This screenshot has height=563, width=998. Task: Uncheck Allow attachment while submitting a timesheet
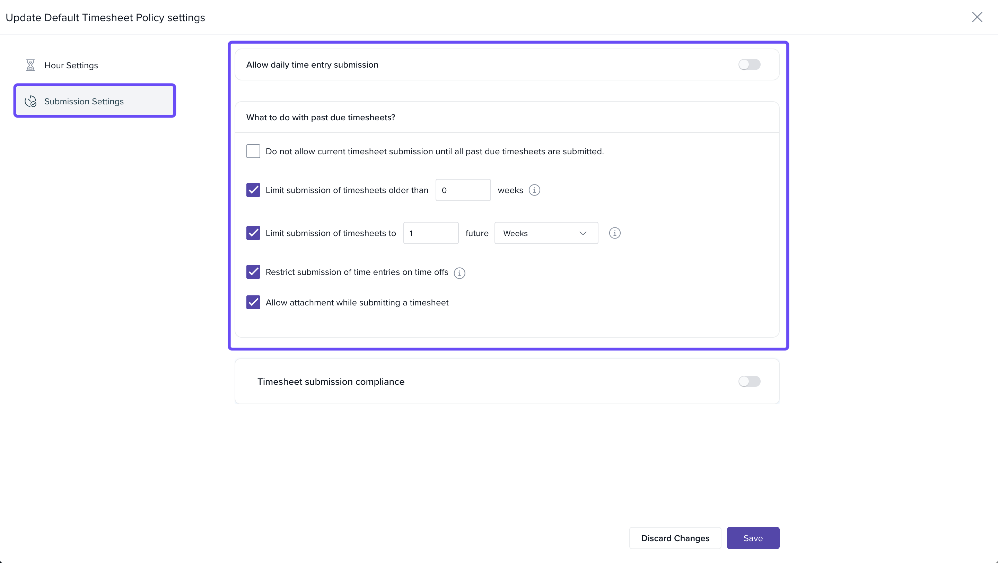[x=253, y=302]
